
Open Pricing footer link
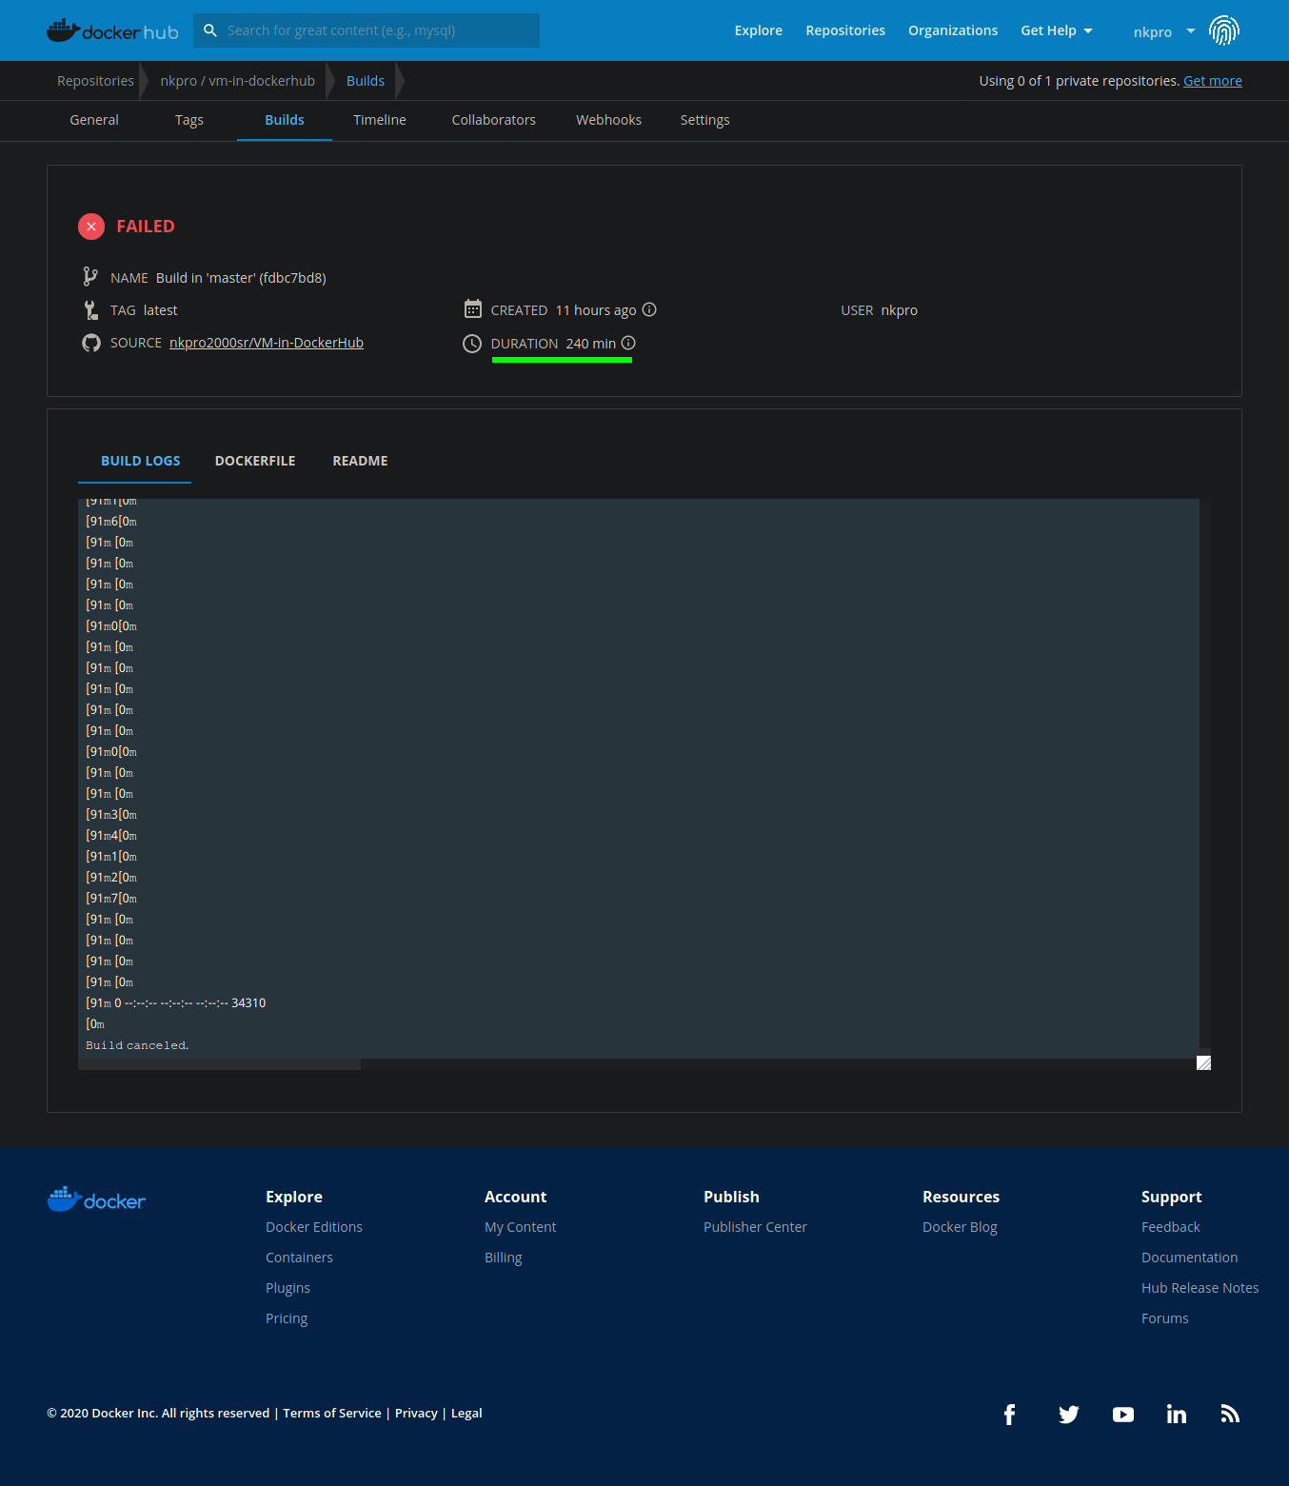pos(287,1318)
